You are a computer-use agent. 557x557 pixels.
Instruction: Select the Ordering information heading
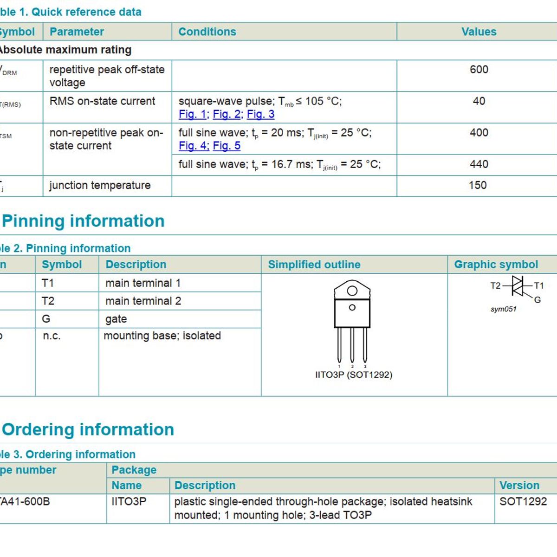tap(88, 429)
